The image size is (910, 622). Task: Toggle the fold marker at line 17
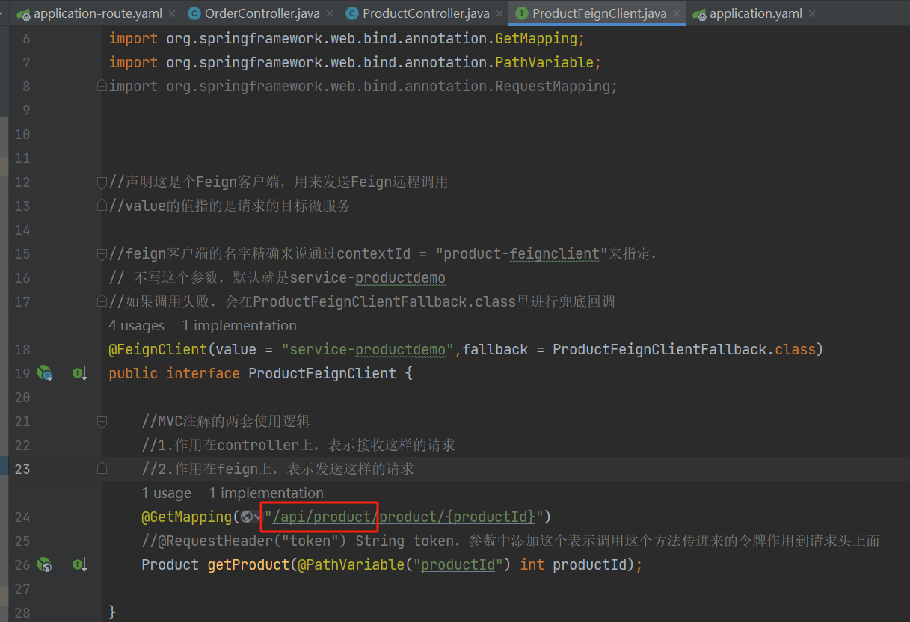102,302
